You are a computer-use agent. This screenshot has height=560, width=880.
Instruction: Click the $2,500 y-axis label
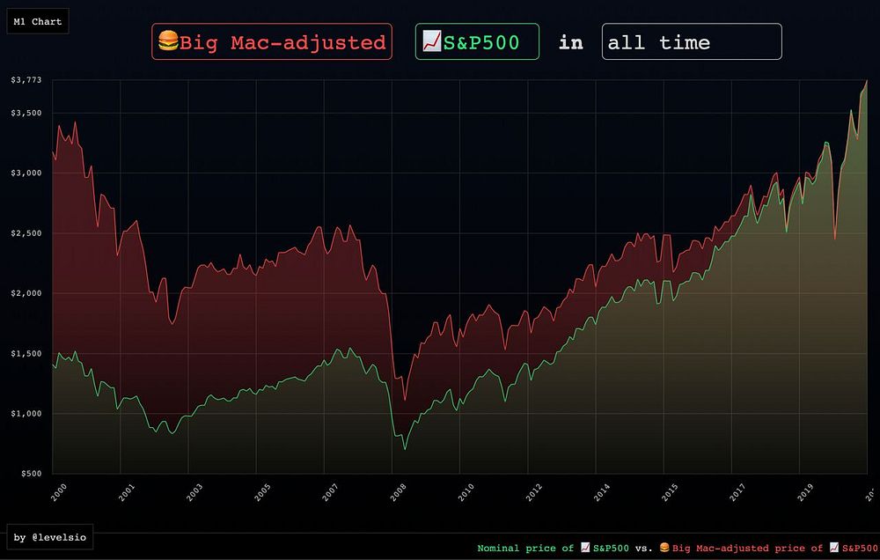[26, 233]
